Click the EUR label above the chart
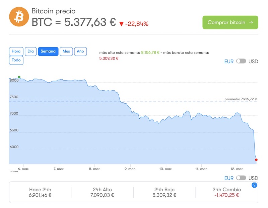The width and height of the screenshot is (268, 208). [x=229, y=62]
